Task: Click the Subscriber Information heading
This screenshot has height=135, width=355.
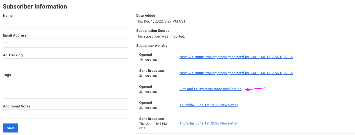Action: pos(35,7)
